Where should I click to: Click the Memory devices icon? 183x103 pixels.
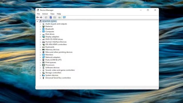tap(43, 49)
